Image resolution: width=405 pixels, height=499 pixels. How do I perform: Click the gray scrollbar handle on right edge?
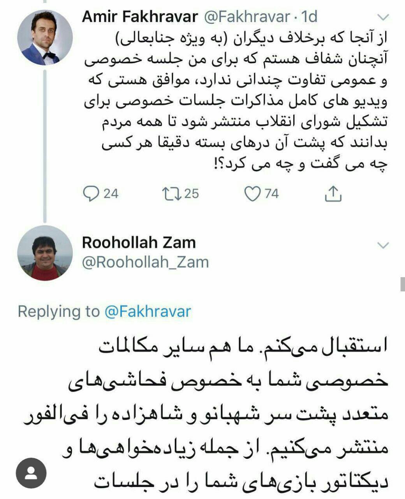pos(403,284)
